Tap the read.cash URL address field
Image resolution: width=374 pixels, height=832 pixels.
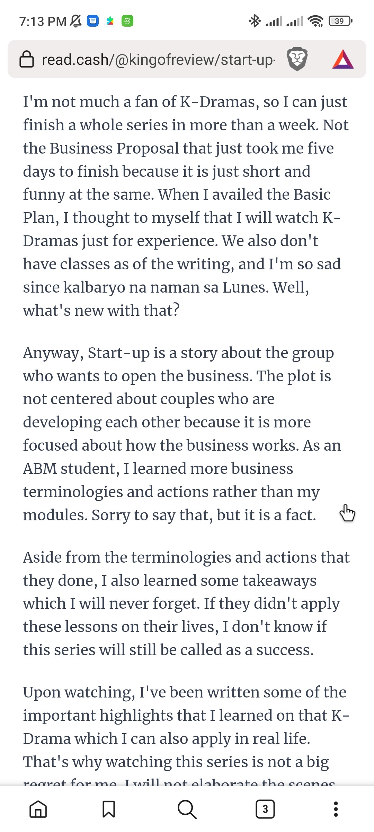click(158, 59)
